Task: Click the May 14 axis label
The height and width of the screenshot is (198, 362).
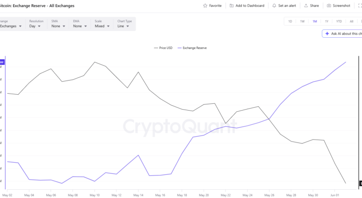Action: pos(139,195)
